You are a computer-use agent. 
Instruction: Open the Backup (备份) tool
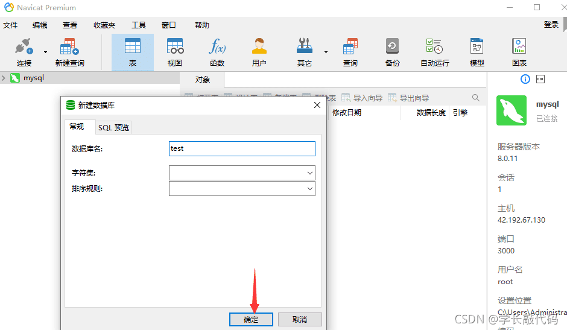392,52
